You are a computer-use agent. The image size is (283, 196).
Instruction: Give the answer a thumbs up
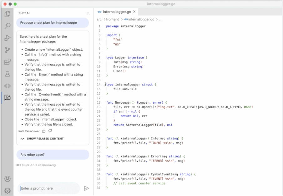click(x=44, y=131)
